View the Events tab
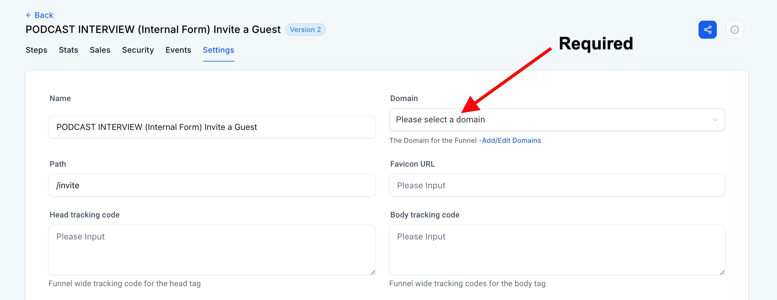Image resolution: width=777 pixels, height=300 pixels. point(178,50)
